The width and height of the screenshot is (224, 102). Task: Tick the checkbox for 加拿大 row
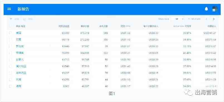(10, 60)
